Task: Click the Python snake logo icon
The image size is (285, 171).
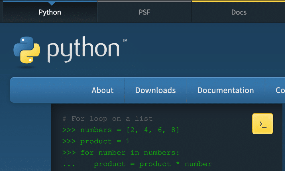Action: pyautogui.click(x=27, y=50)
